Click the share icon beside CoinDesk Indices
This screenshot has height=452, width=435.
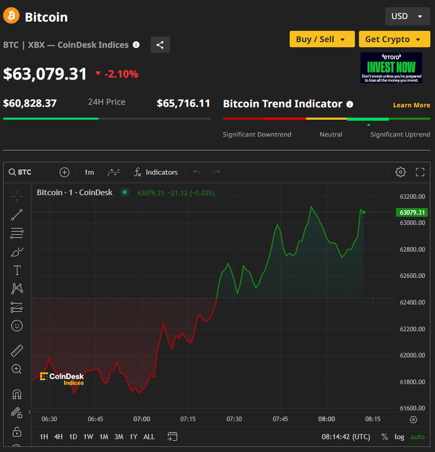click(x=160, y=45)
